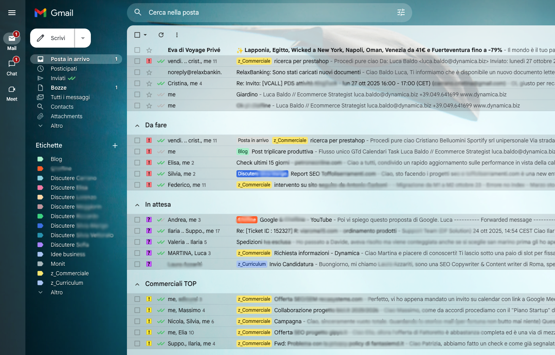Open the three-dot more options menu
This screenshot has height=355, width=555.
(x=177, y=35)
